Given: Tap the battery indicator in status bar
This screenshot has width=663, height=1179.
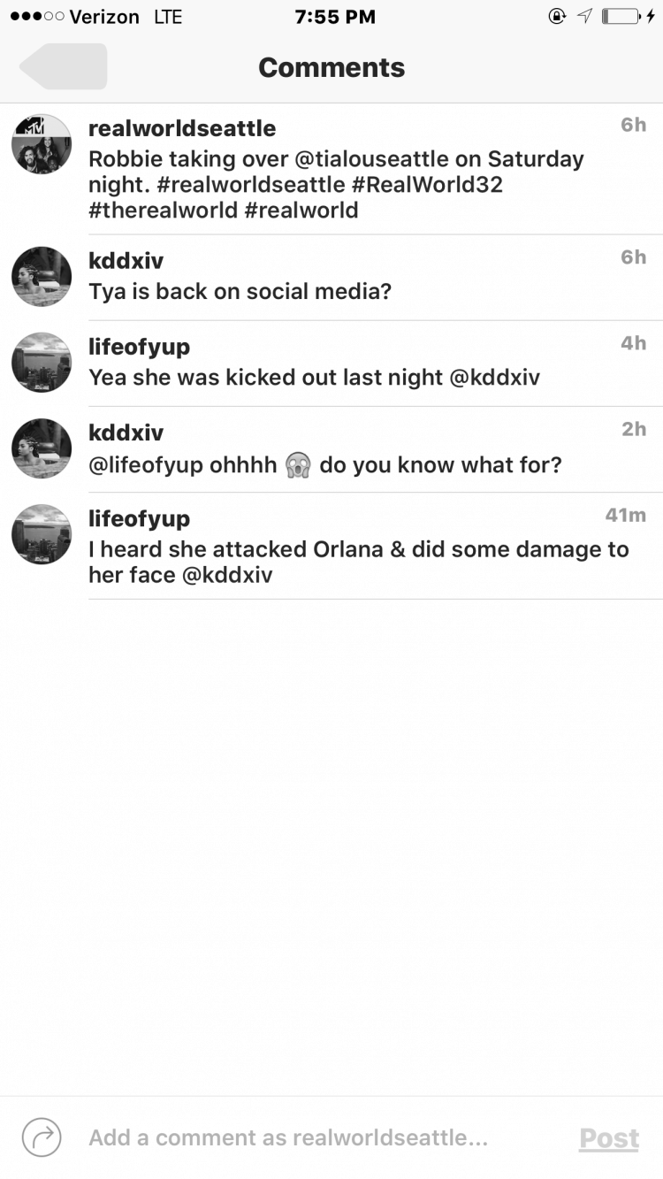Looking at the screenshot, I should [622, 17].
